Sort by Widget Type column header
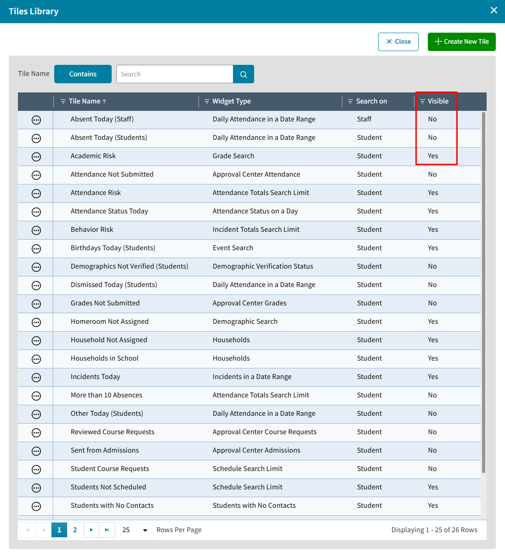Screen dimensions: 505x557 click(232, 101)
